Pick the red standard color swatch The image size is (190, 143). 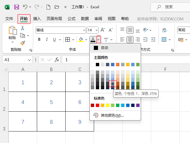[x=97, y=105]
